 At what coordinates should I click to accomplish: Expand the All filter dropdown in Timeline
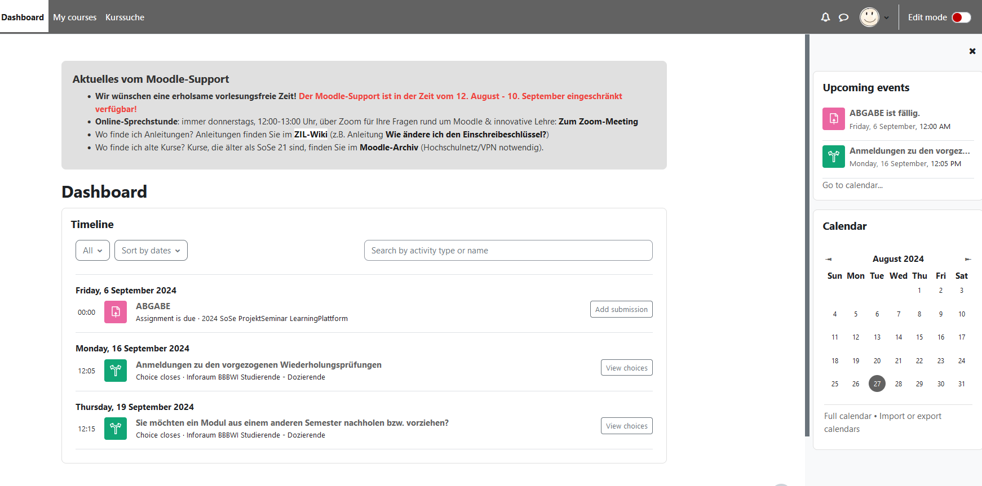click(92, 251)
